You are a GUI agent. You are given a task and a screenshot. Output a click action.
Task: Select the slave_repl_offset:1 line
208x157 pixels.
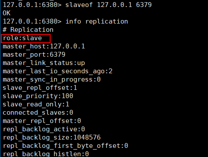click(x=40, y=88)
